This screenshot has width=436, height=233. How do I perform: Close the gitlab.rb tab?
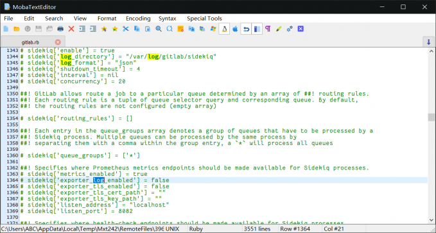58,42
